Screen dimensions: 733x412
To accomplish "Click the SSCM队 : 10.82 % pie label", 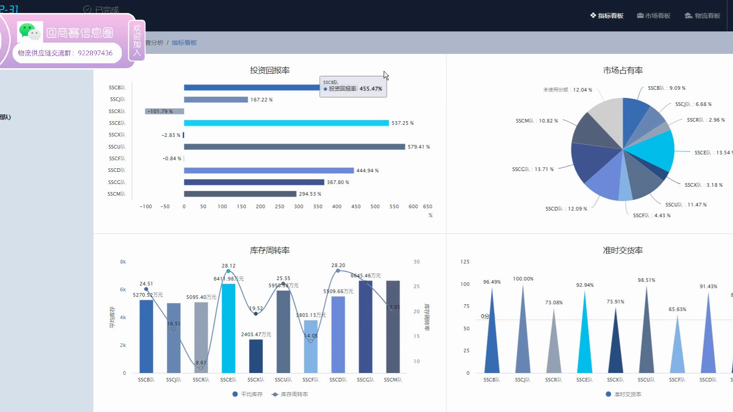I will 537,121.
